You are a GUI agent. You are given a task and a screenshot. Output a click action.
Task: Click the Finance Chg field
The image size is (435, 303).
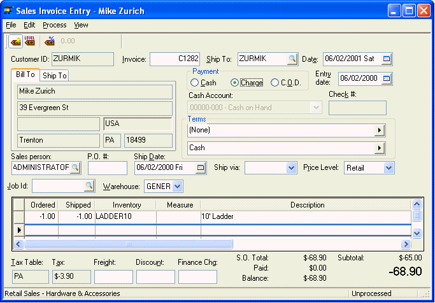pos(197,277)
